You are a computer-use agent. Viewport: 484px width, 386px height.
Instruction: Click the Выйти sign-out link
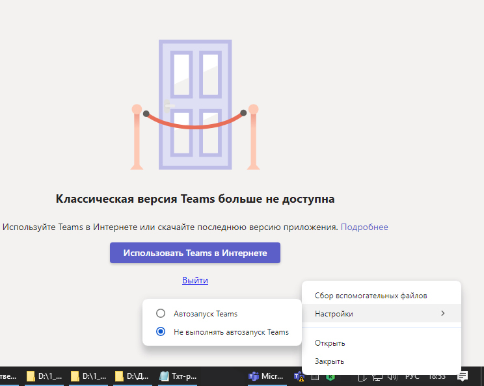pyautogui.click(x=195, y=280)
